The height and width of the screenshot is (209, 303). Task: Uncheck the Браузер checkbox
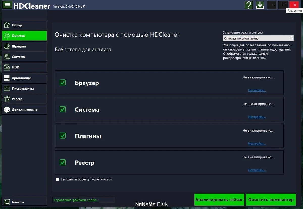point(63,82)
